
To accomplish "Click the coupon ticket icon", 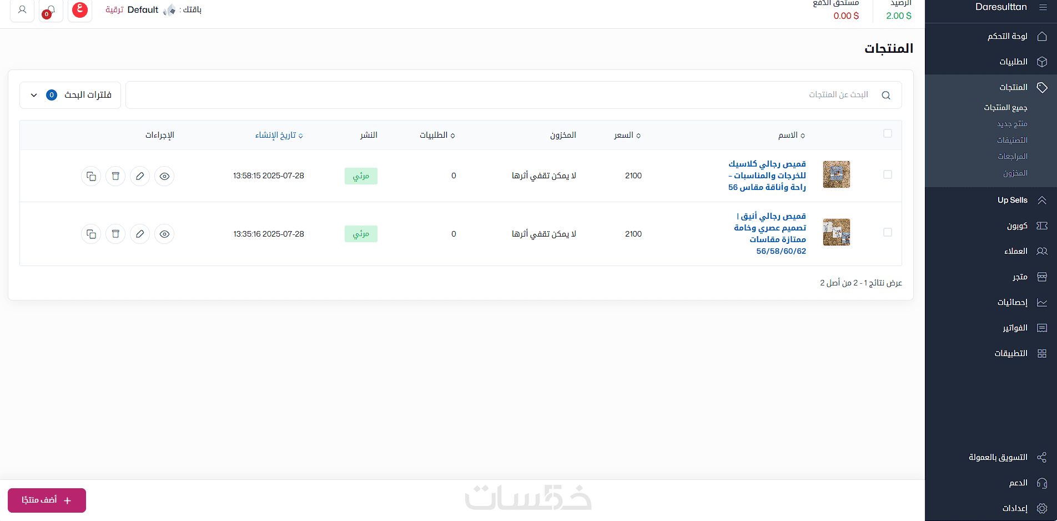I will click(1042, 226).
